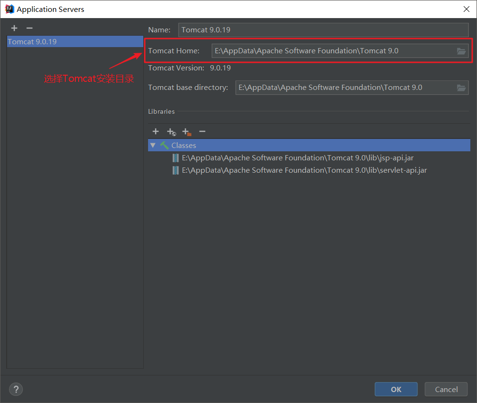Screen dimensions: 477x403
Task: Click the Tomcat Home label
Action: pos(174,51)
